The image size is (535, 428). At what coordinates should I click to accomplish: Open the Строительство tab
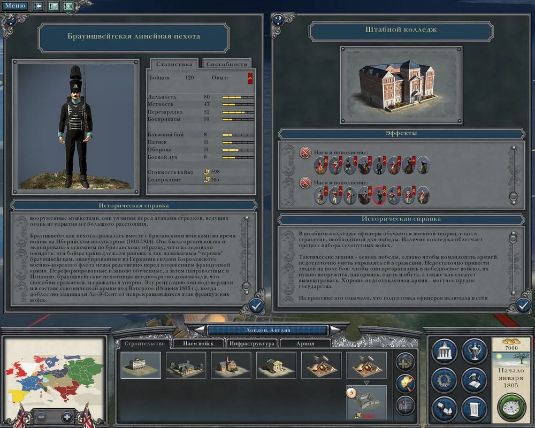click(x=144, y=343)
